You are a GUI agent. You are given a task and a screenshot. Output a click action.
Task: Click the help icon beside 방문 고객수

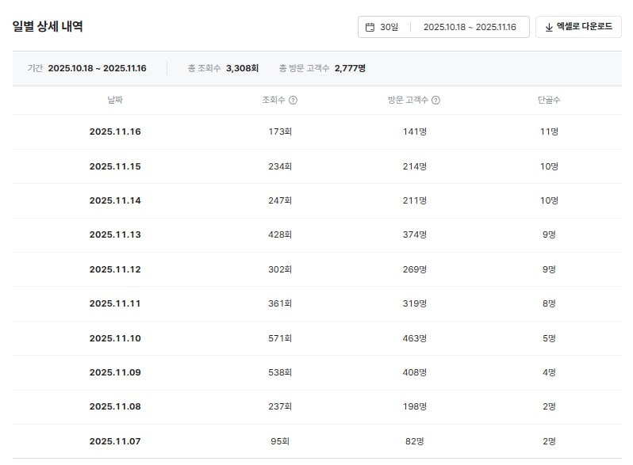coord(435,101)
